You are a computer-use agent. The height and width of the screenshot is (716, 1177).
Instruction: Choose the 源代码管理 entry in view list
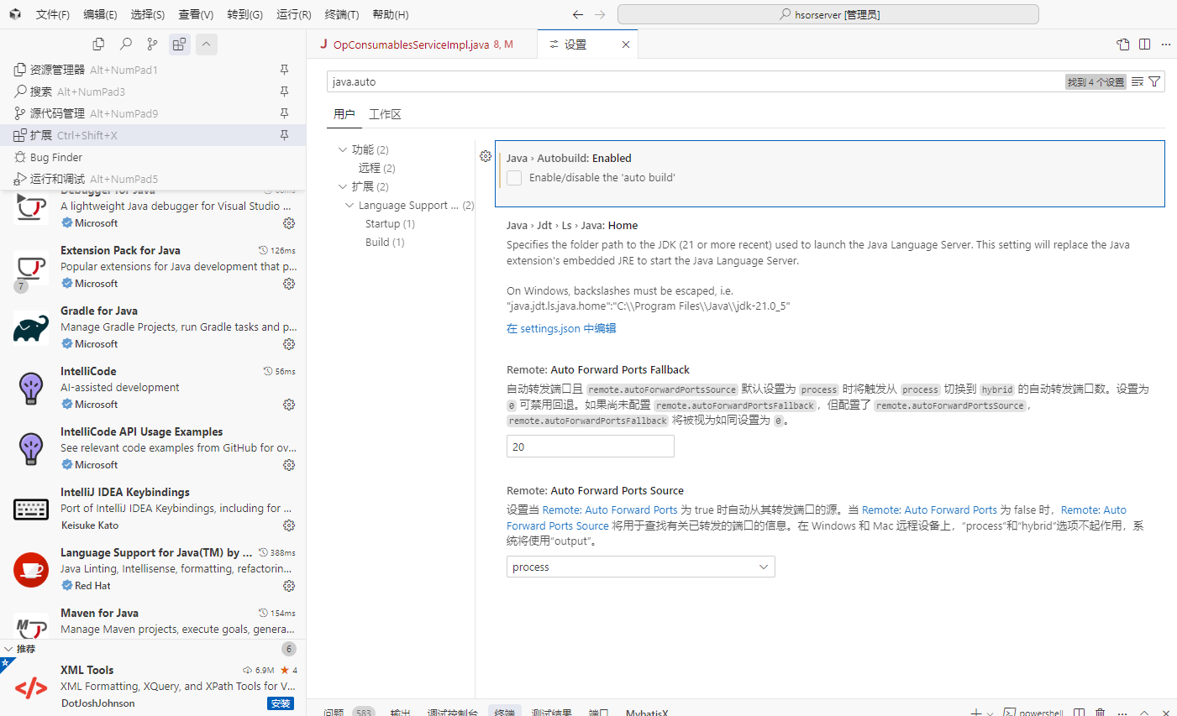(x=153, y=113)
